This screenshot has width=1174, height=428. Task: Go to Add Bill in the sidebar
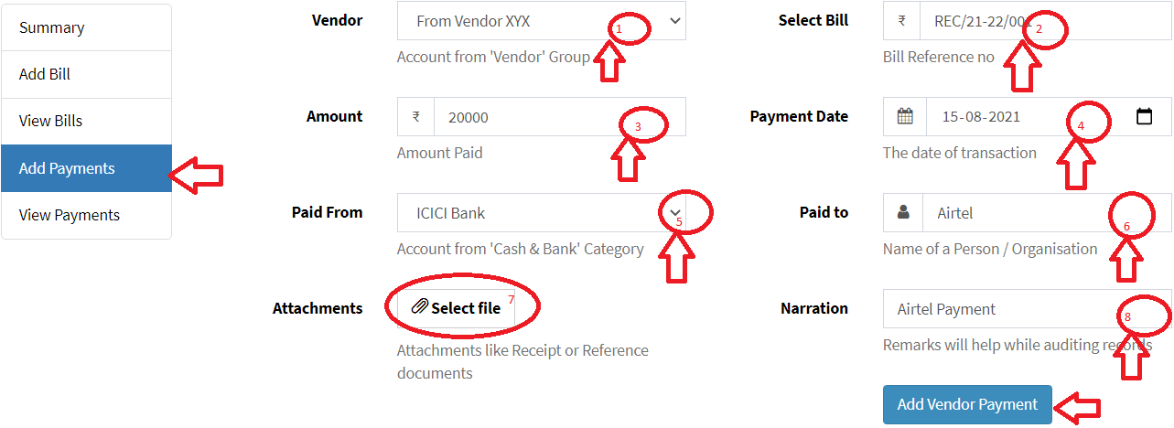pyautogui.click(x=86, y=75)
